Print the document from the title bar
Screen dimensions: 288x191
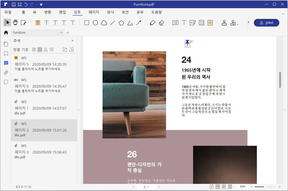[x=20, y=4]
